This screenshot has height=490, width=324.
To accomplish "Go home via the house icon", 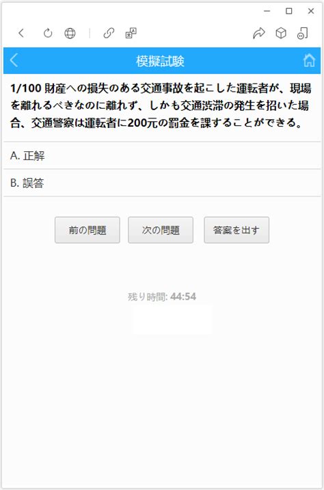I will [x=309, y=60].
